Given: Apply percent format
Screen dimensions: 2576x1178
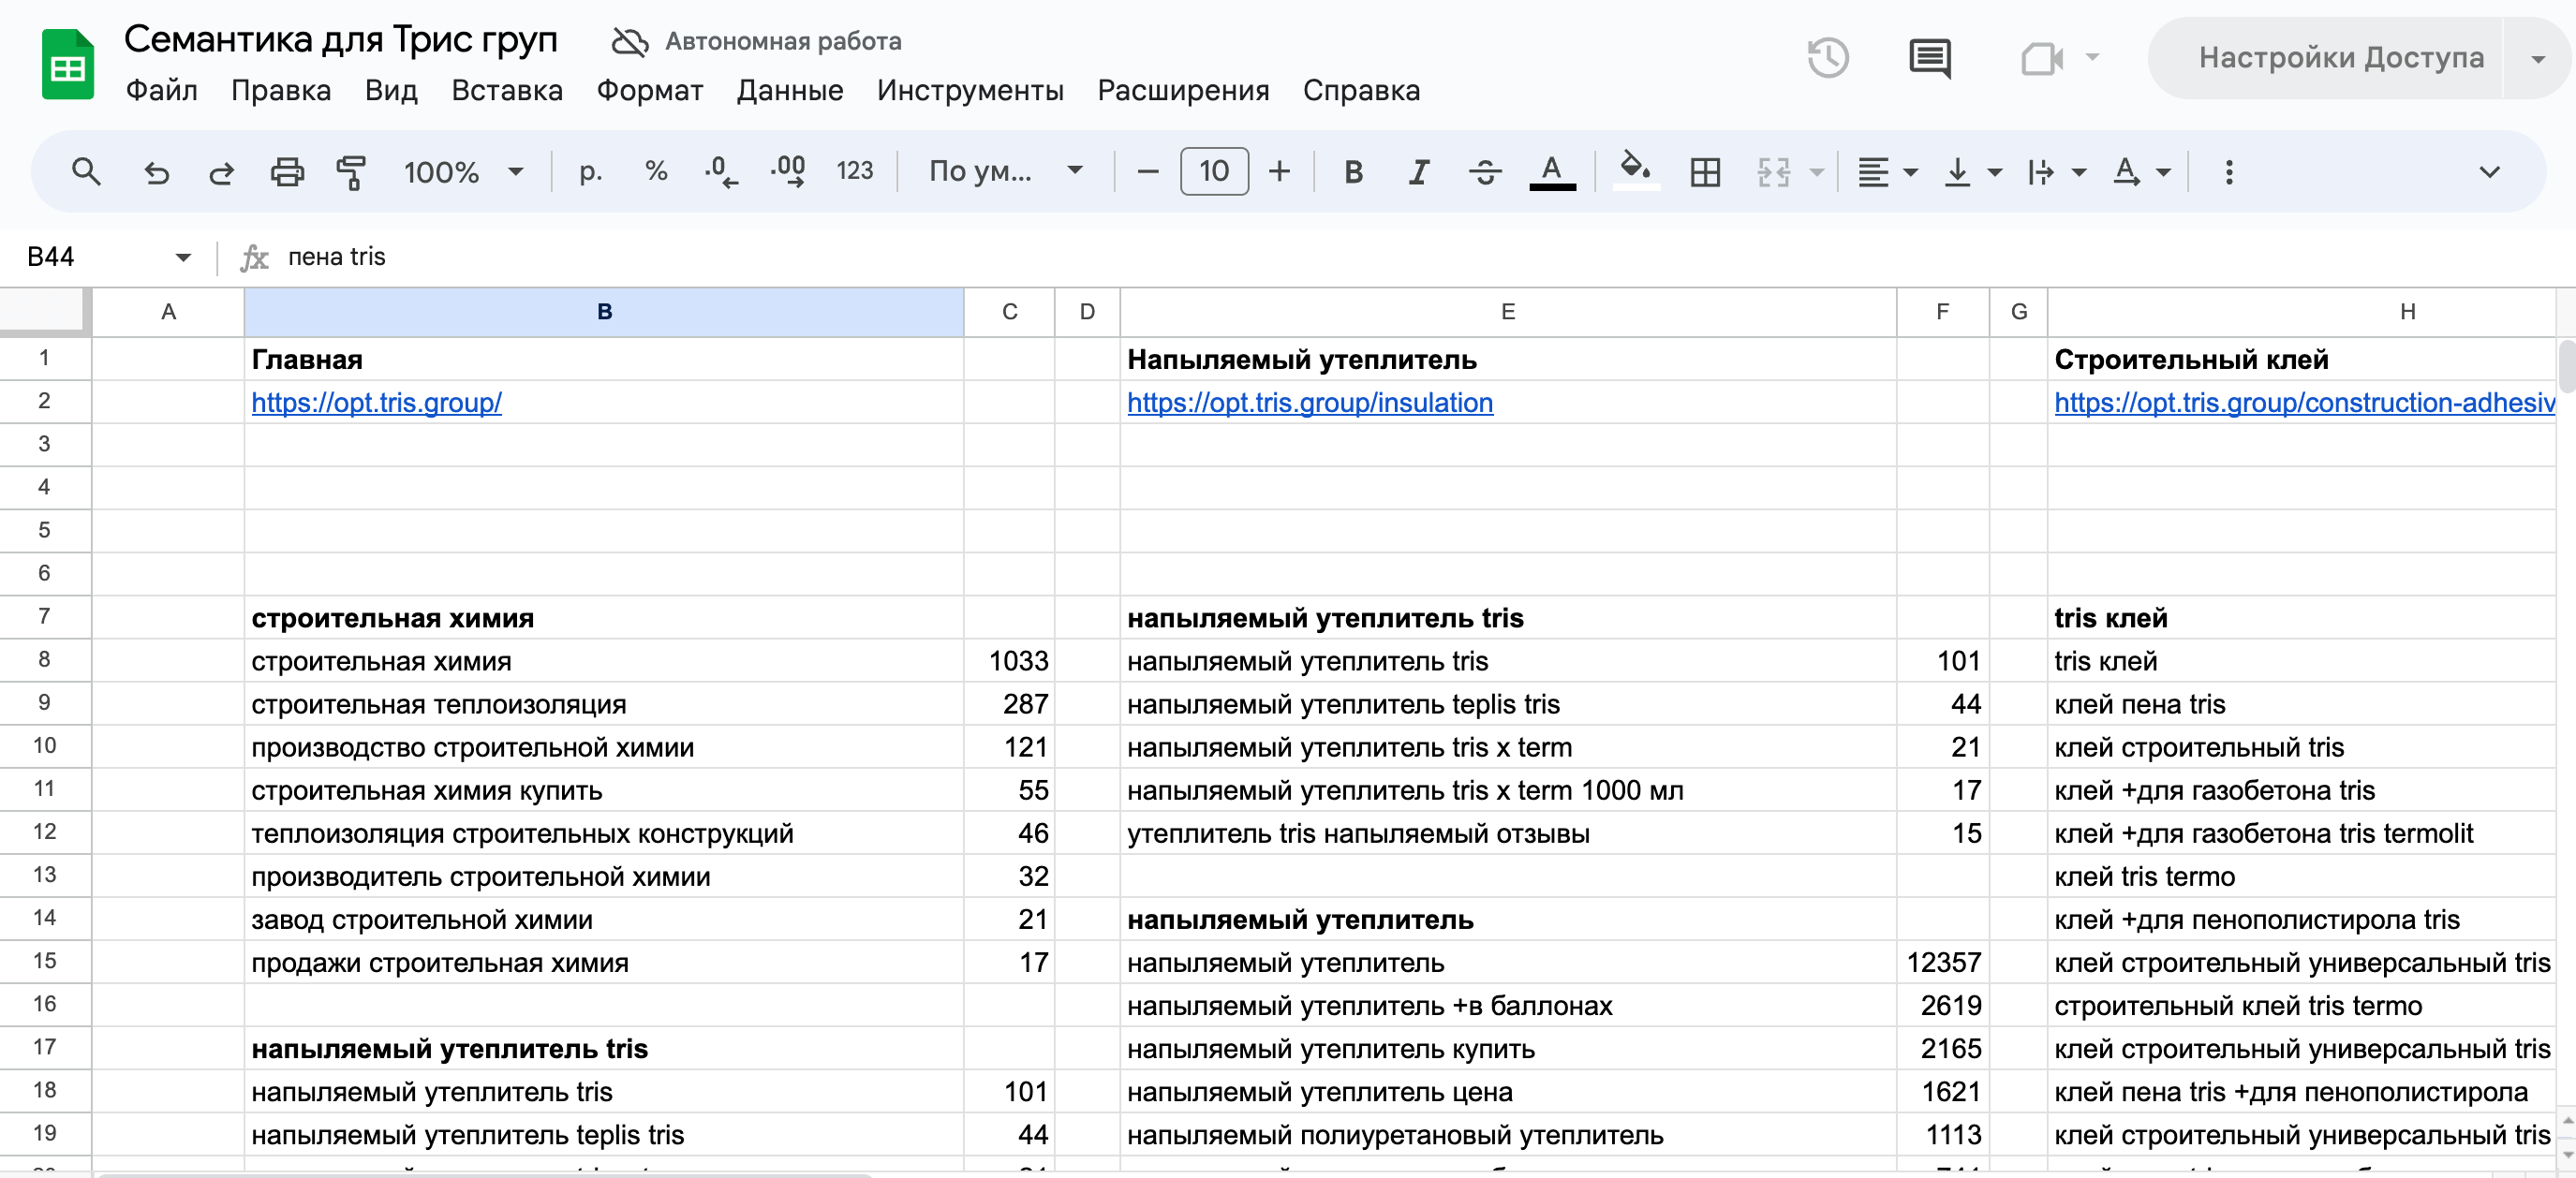Looking at the screenshot, I should (656, 172).
